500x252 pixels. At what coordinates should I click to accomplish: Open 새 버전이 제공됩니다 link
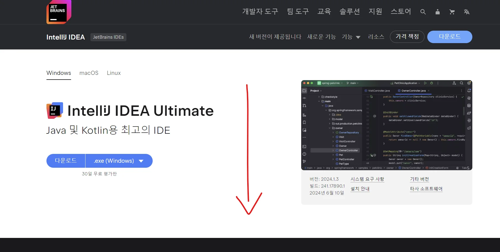pyautogui.click(x=275, y=37)
